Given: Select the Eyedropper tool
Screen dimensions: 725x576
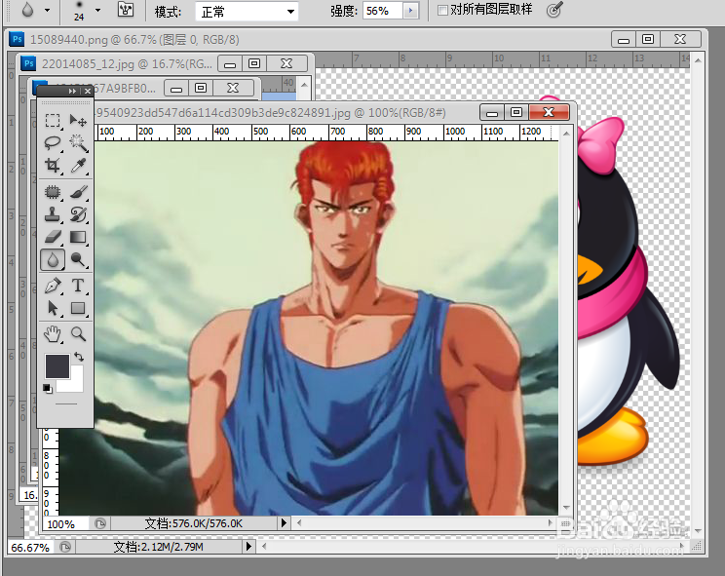Looking at the screenshot, I should point(78,165).
